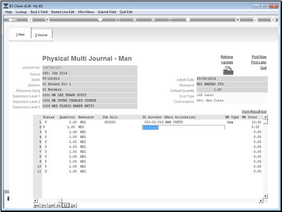Open the Lookup menu
Viewport: 282px width, 212px height.
pos(21,12)
